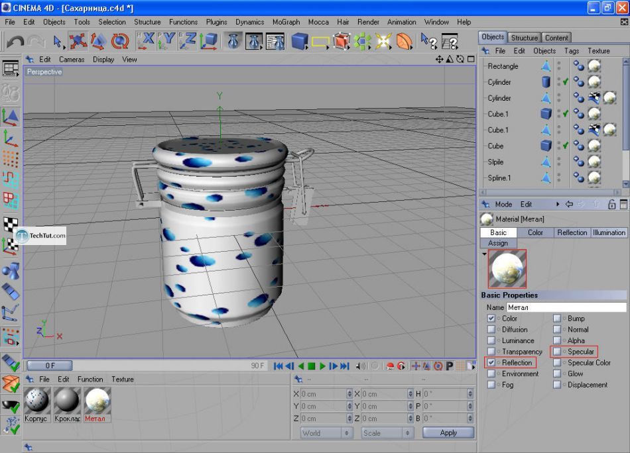Image resolution: width=630 pixels, height=453 pixels.
Task: Select the Move tool in toolbar
Action: click(78, 42)
